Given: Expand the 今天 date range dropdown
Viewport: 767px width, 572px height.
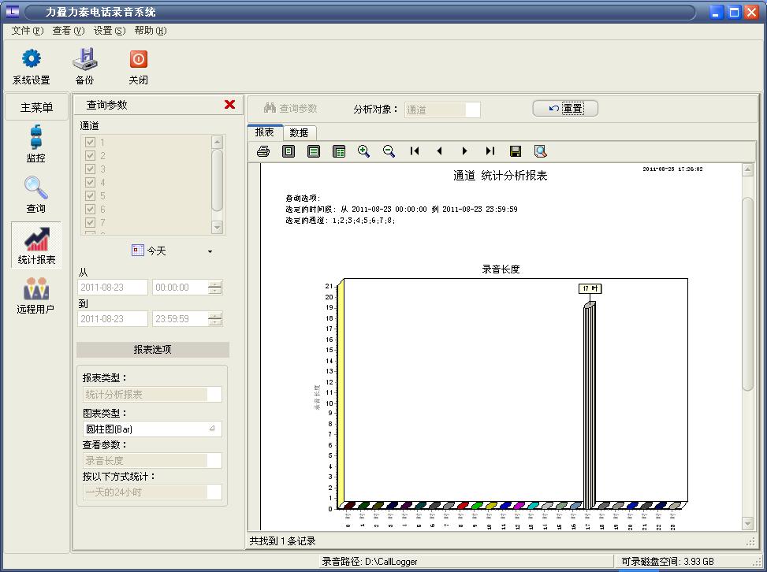Looking at the screenshot, I should [x=210, y=251].
